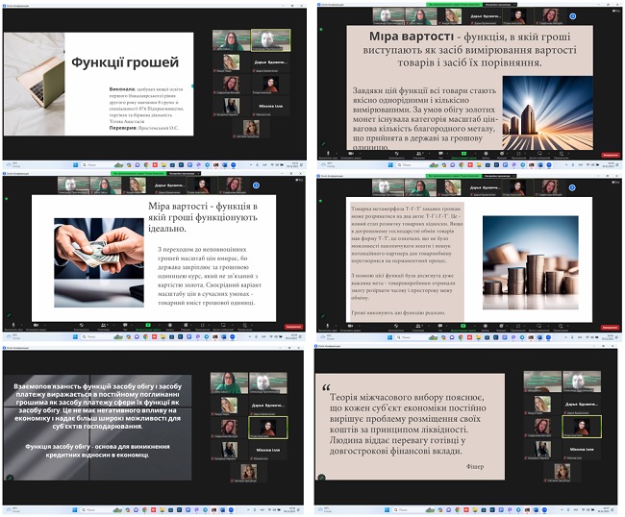This screenshot has width=625, height=517.
Task: Expand share-screen options arrow in golden-coins slide window
Action: [475, 153]
